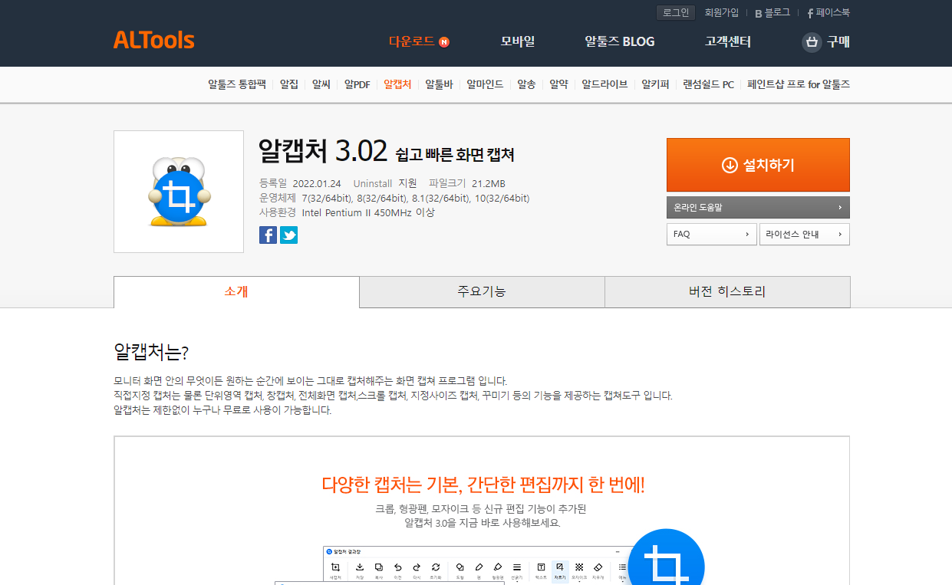Click the 알캡처는? heading
This screenshot has width=952, height=585.
pos(151,352)
